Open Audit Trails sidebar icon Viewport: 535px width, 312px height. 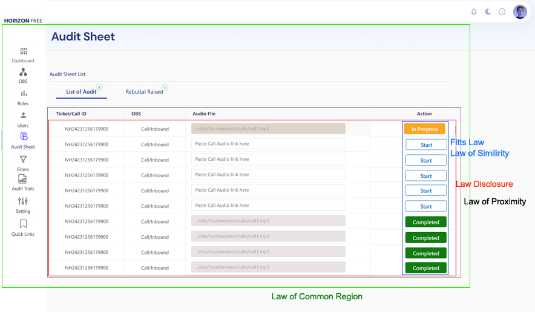pyautogui.click(x=23, y=180)
